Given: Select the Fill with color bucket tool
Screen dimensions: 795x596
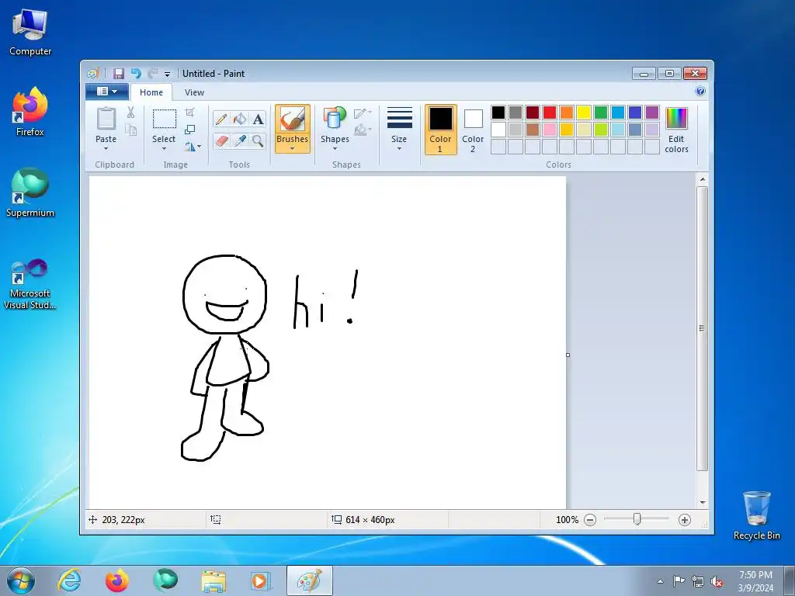Looking at the screenshot, I should coord(239,119).
